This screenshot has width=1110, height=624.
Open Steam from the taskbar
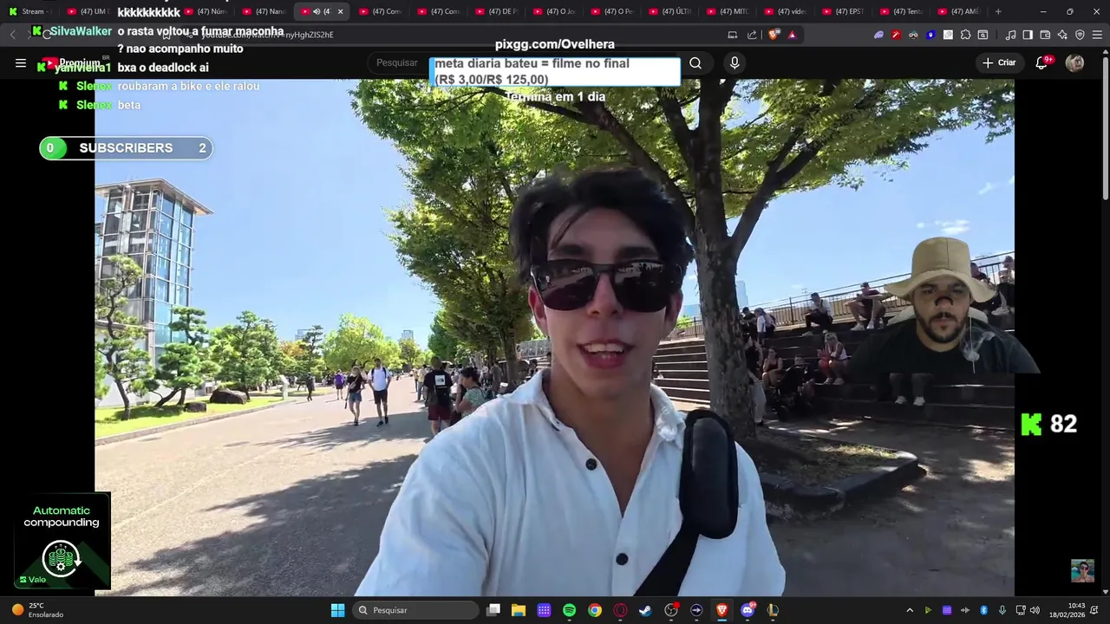point(645,610)
